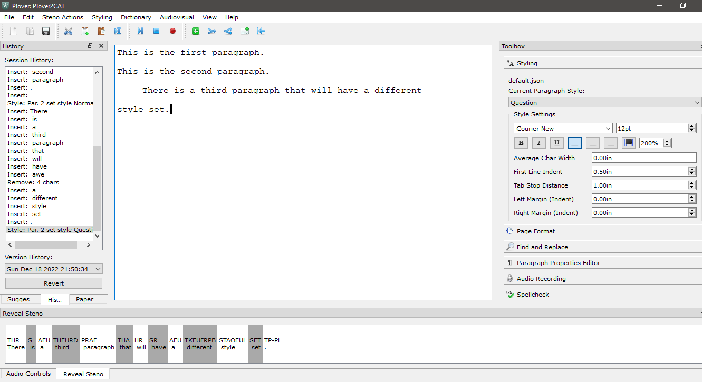Open the Audiovisual menu
This screenshot has height=382, width=702.
pyautogui.click(x=177, y=17)
